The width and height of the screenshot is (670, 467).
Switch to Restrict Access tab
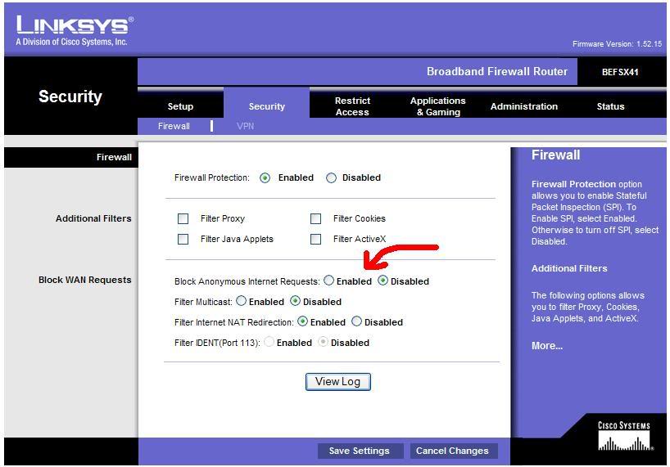(352, 106)
